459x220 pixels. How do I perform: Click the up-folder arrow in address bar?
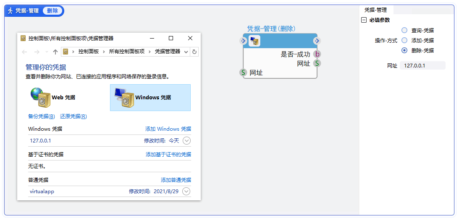pyautogui.click(x=55, y=52)
